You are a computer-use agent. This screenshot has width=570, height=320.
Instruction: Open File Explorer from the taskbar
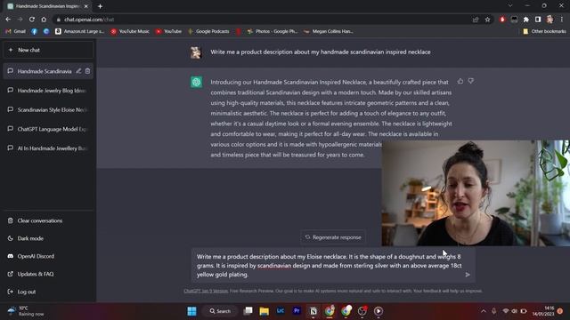(265, 311)
